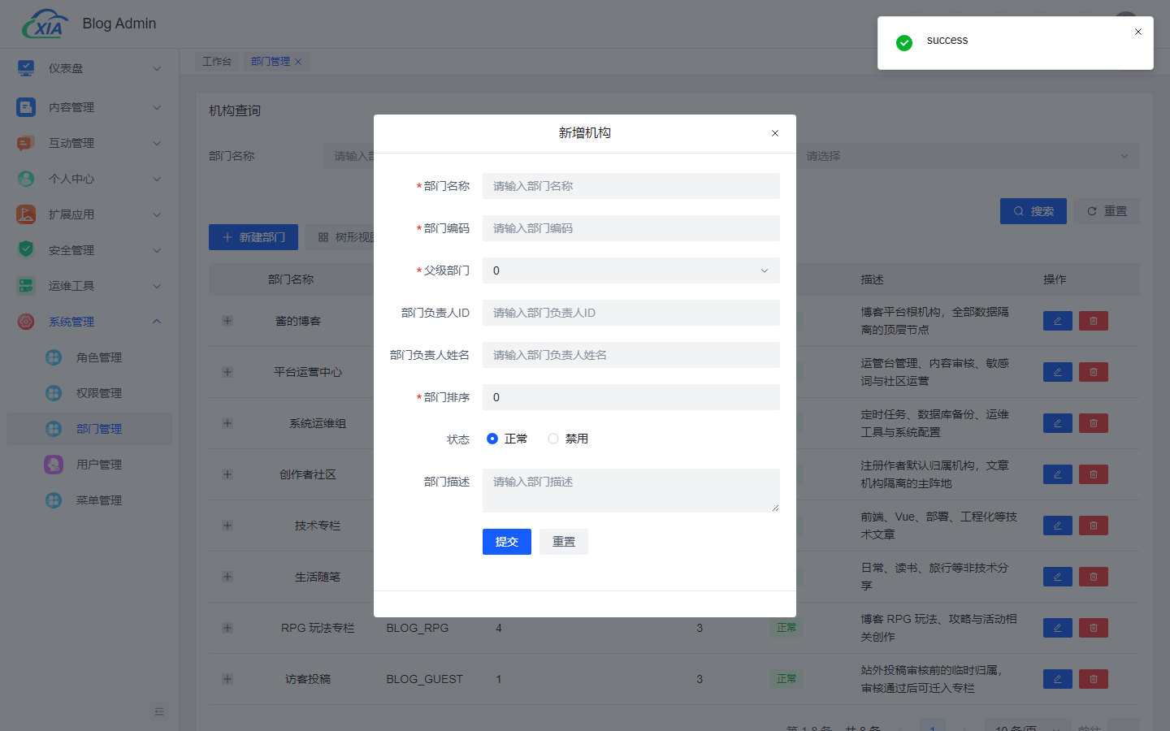
Task: Click the XIA Blog Admin logo
Action: tap(45, 24)
